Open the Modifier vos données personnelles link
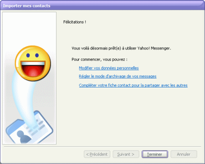The height and width of the screenshot is (164, 205). point(109,68)
